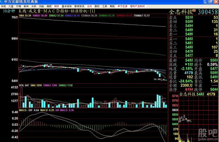Select the stock code 300458
The image size is (219, 142).
tap(208, 12)
